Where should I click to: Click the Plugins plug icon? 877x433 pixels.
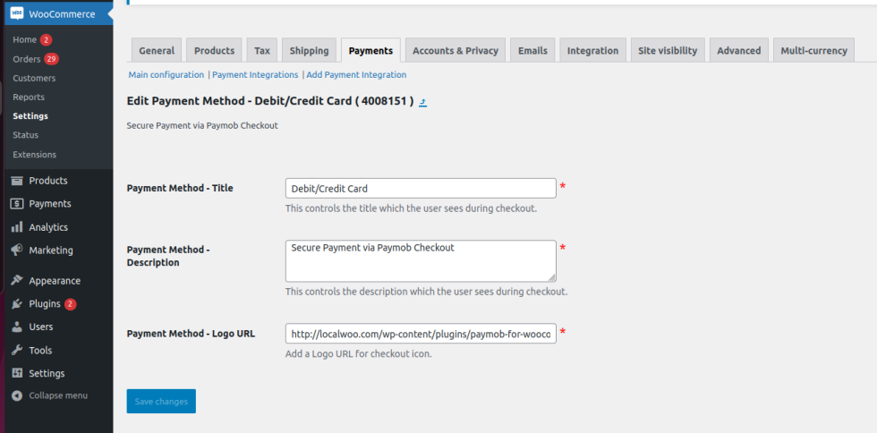click(17, 304)
